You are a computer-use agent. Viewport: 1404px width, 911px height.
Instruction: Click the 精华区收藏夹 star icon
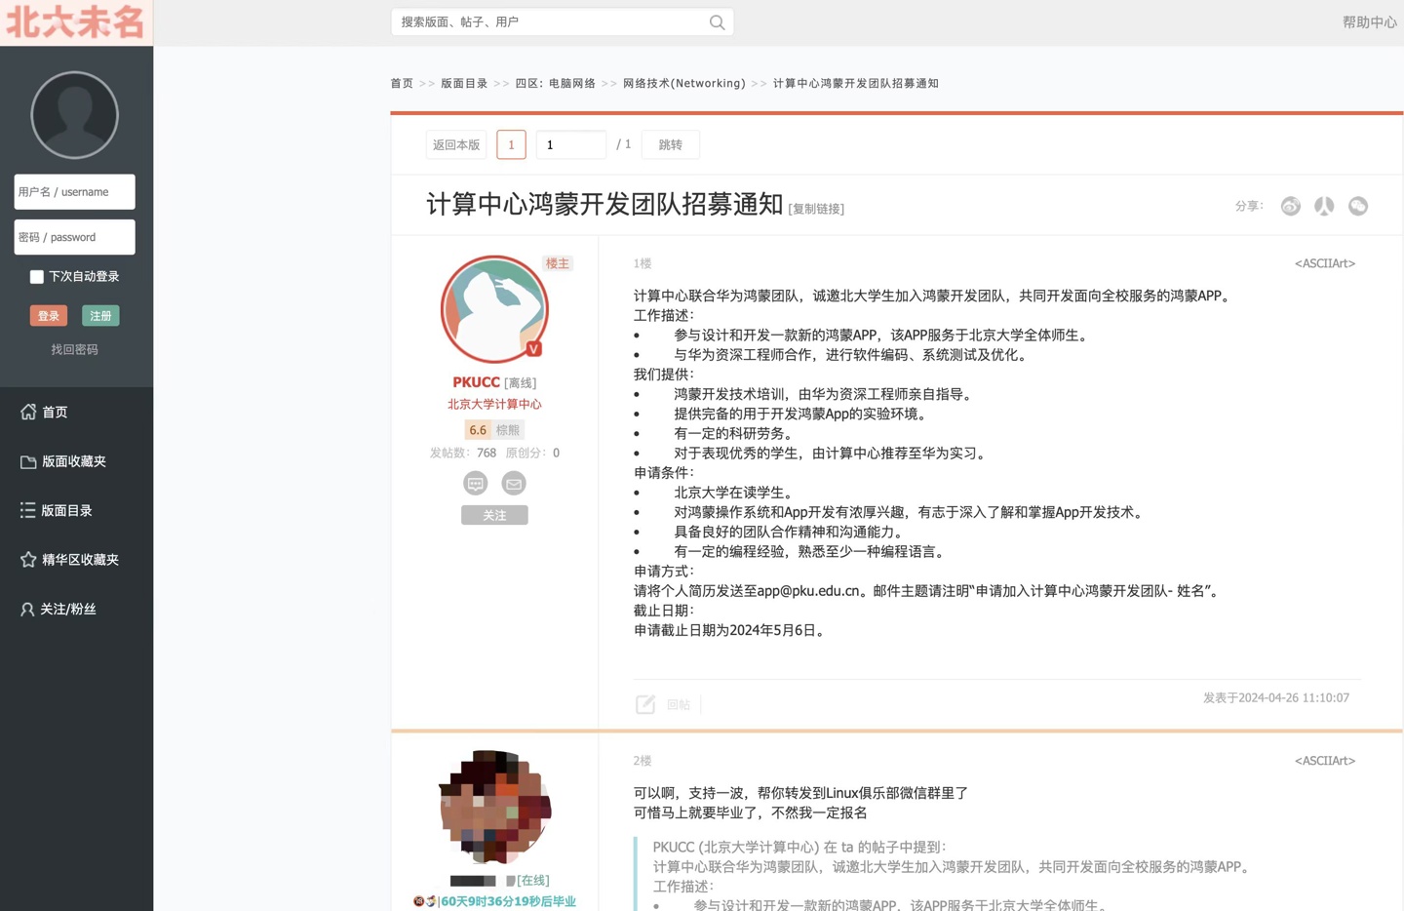point(28,559)
